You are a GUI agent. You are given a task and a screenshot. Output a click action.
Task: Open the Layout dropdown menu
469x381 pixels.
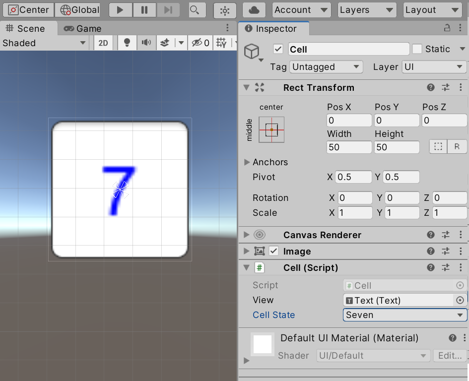pyautogui.click(x=432, y=10)
